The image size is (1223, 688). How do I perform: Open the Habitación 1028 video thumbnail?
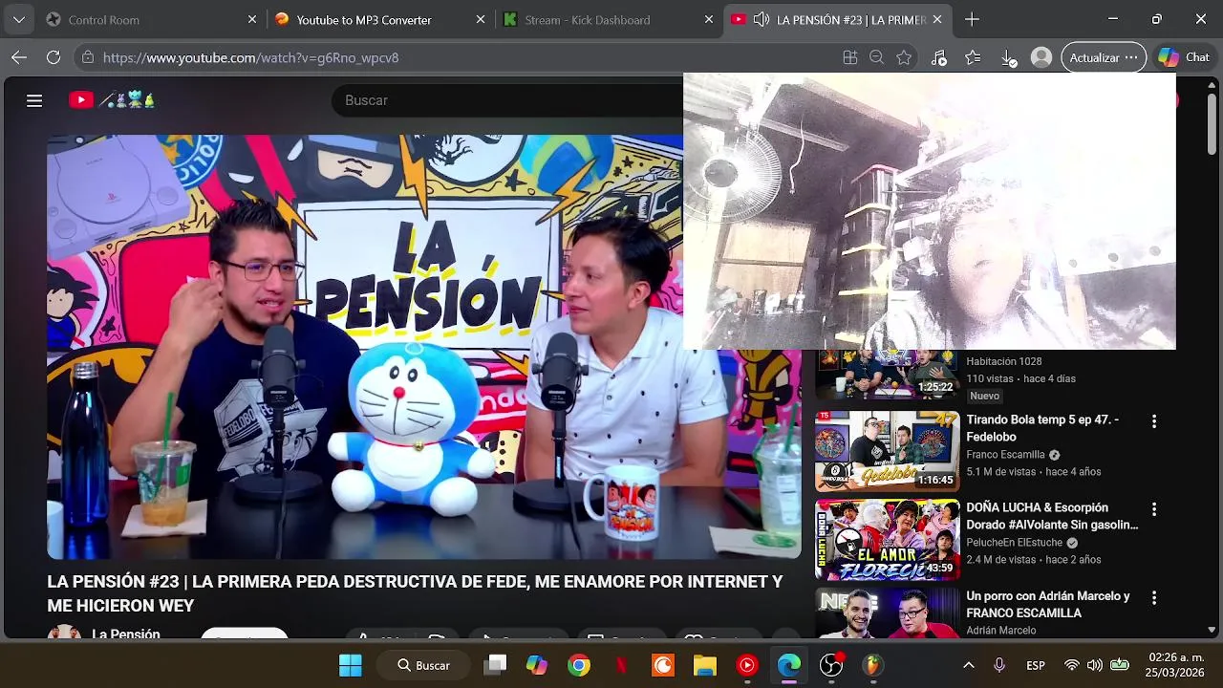click(887, 376)
